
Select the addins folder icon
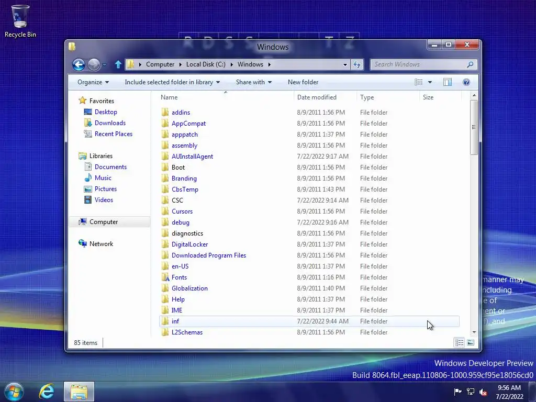click(165, 112)
